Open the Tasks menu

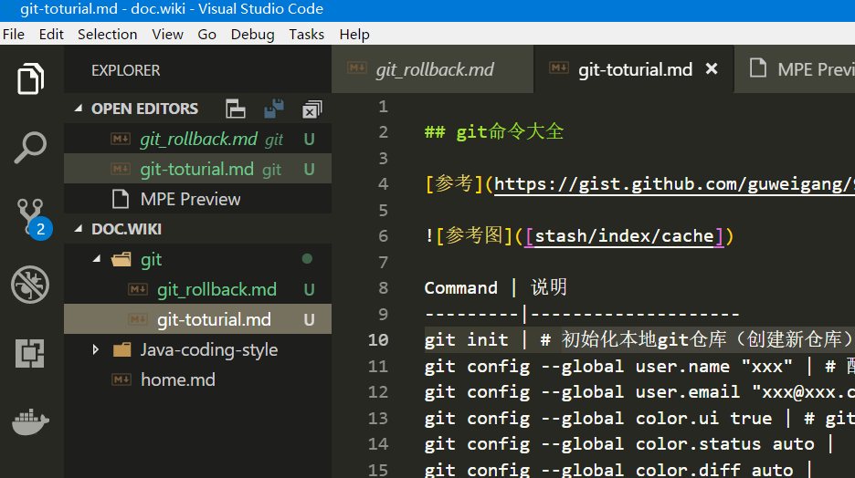coord(306,35)
